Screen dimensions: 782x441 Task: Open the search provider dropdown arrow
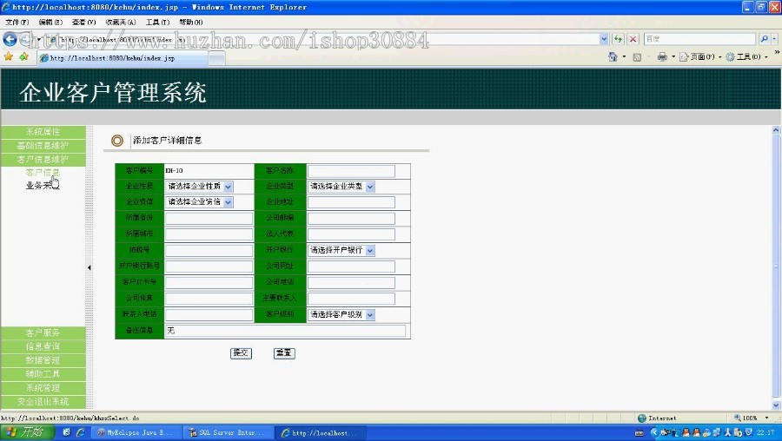point(774,39)
